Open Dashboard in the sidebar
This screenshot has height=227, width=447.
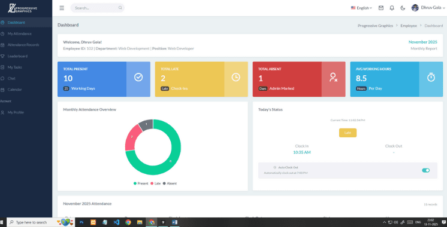(x=26, y=23)
